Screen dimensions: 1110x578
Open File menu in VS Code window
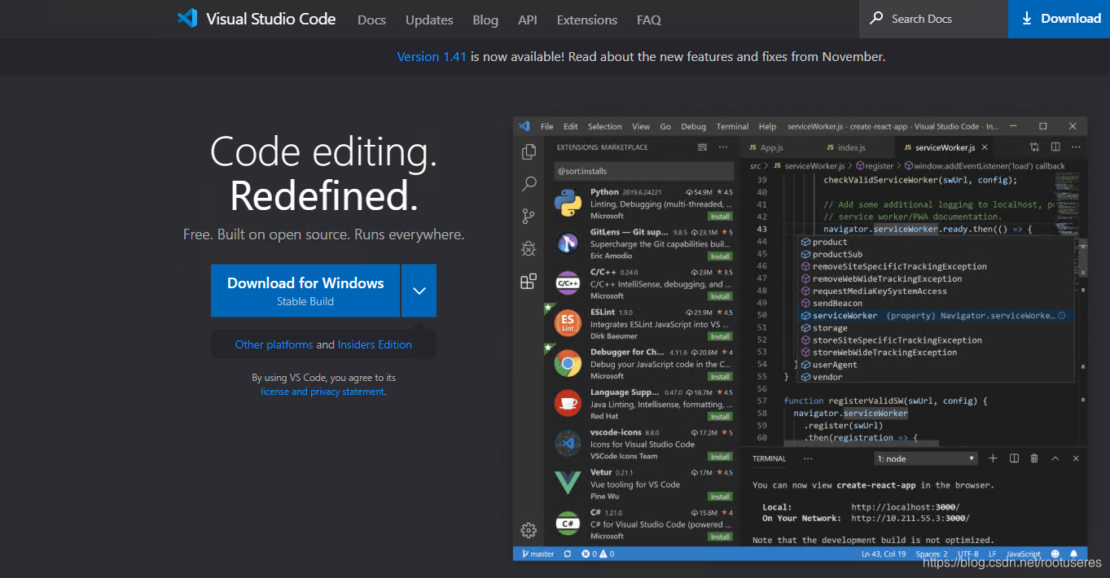click(546, 126)
